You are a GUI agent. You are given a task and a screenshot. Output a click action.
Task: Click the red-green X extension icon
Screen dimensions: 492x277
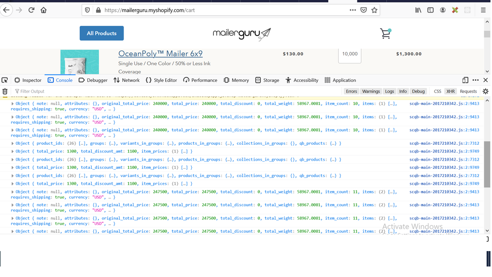(x=455, y=10)
